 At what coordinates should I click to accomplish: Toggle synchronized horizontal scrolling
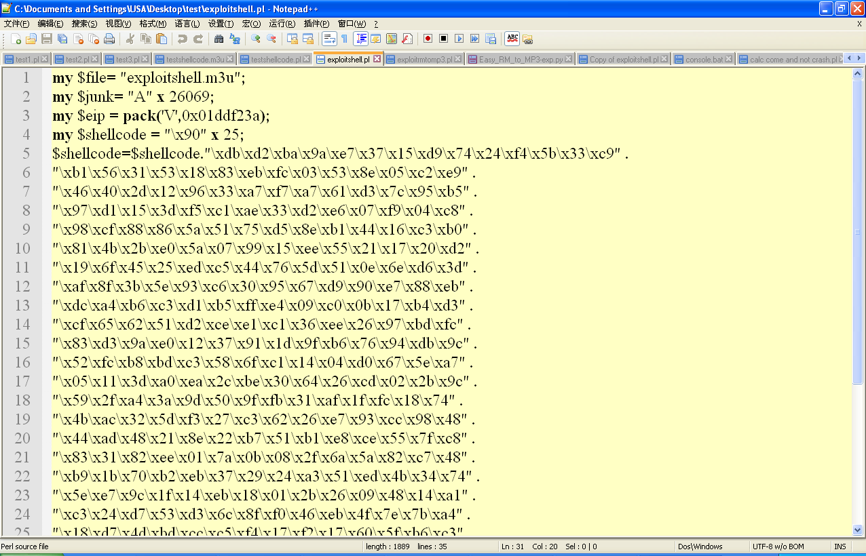(307, 39)
